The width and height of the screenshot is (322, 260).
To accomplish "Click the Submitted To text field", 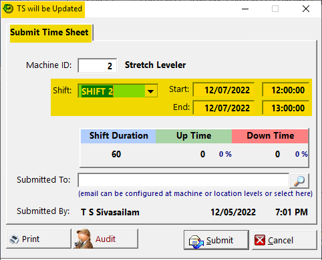I will pyautogui.click(x=184, y=180).
